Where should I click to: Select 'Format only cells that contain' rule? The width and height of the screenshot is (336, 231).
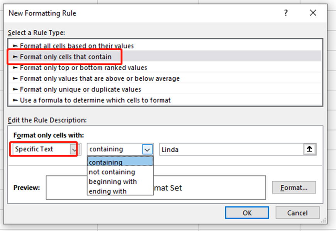[x=165, y=56]
